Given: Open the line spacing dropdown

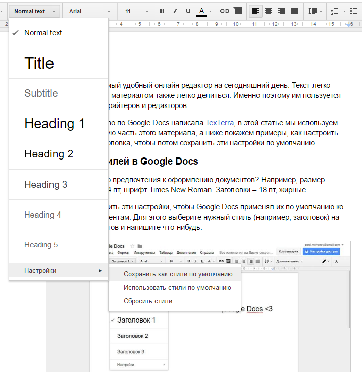Looking at the screenshot, I should (315, 11).
